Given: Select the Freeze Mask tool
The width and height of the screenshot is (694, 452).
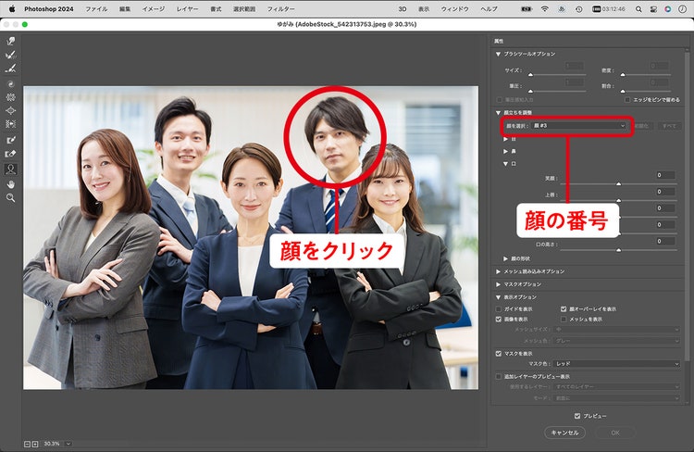Looking at the screenshot, I should click(10, 140).
